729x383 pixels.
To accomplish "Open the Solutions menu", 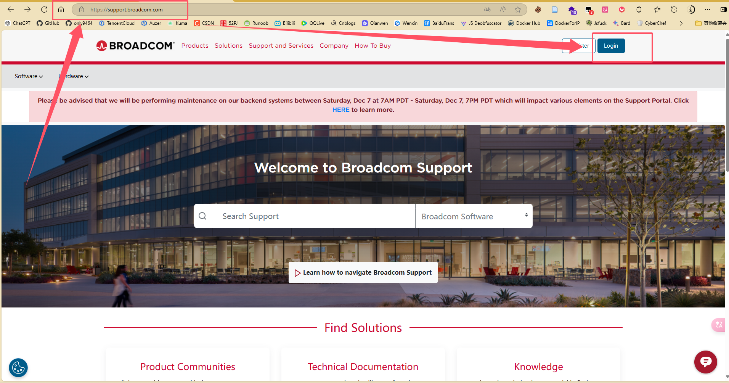I will pos(228,46).
